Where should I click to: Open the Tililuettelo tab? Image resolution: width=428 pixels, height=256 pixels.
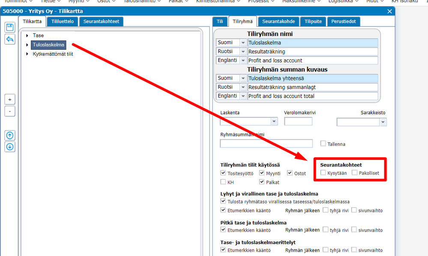pos(63,21)
